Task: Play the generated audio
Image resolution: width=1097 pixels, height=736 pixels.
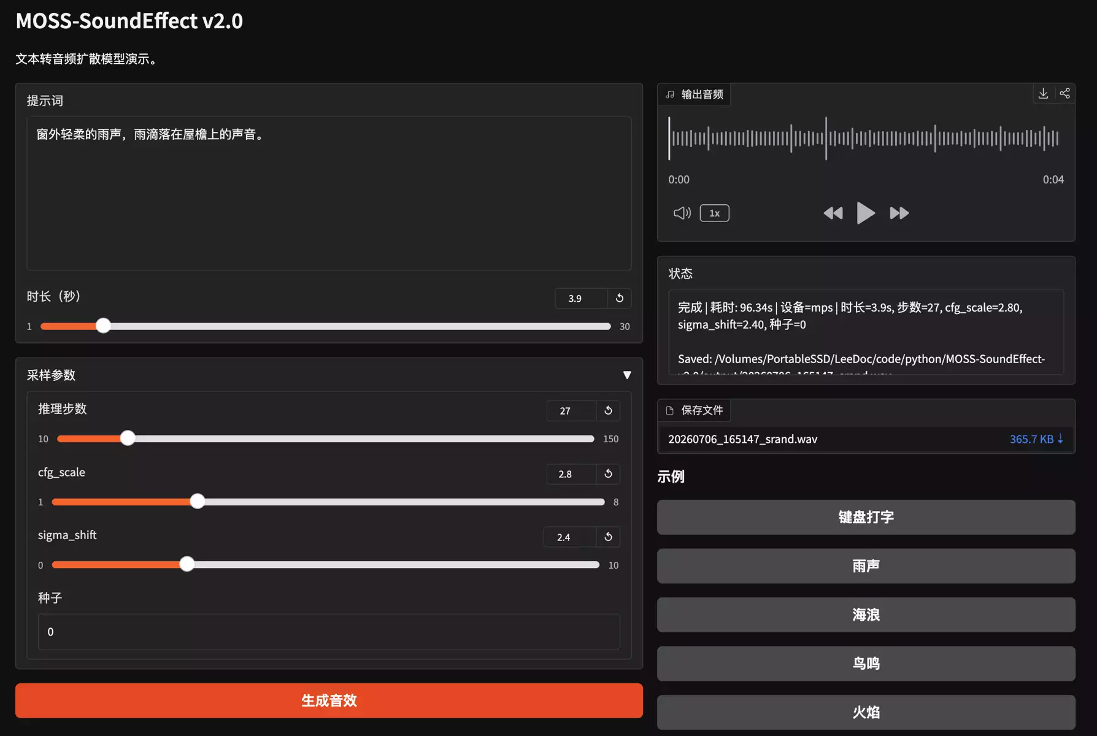Action: coord(866,213)
